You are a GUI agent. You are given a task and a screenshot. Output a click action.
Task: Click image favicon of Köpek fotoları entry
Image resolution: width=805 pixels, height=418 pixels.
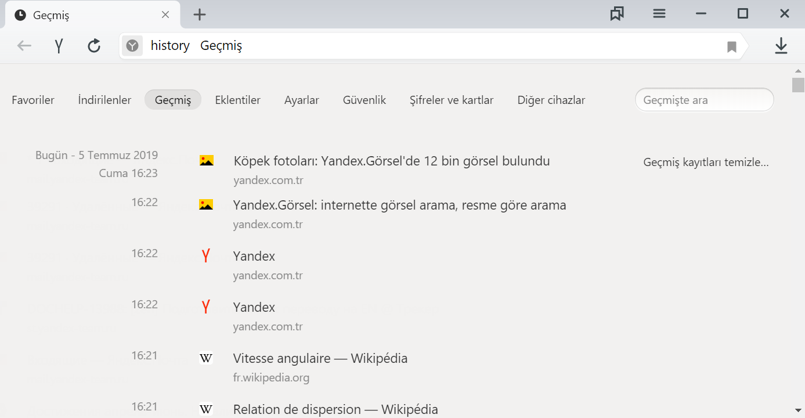pos(206,161)
